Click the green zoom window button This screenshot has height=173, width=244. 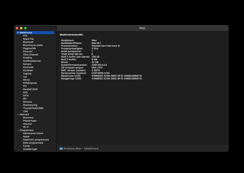pyautogui.click(x=25, y=28)
